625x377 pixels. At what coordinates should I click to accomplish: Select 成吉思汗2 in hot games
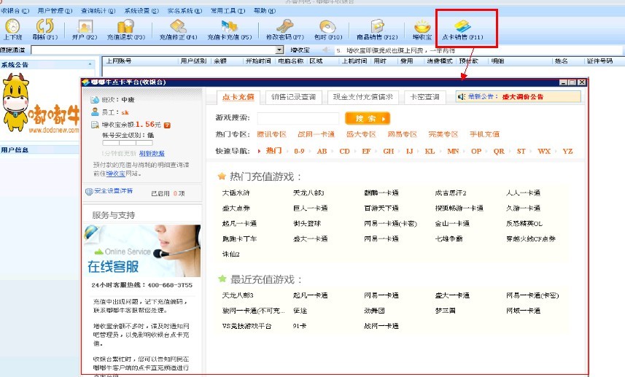click(x=451, y=193)
